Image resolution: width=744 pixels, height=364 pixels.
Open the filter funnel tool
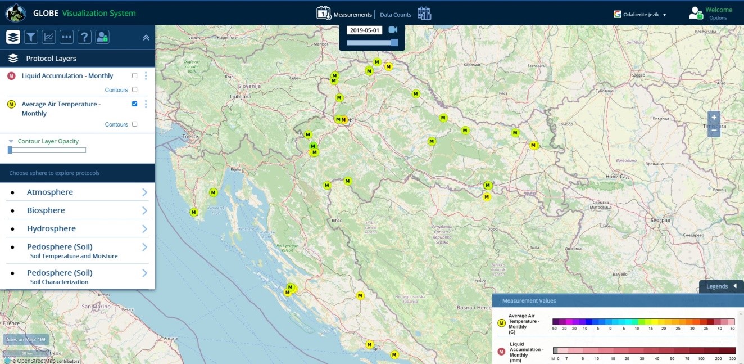coord(31,37)
